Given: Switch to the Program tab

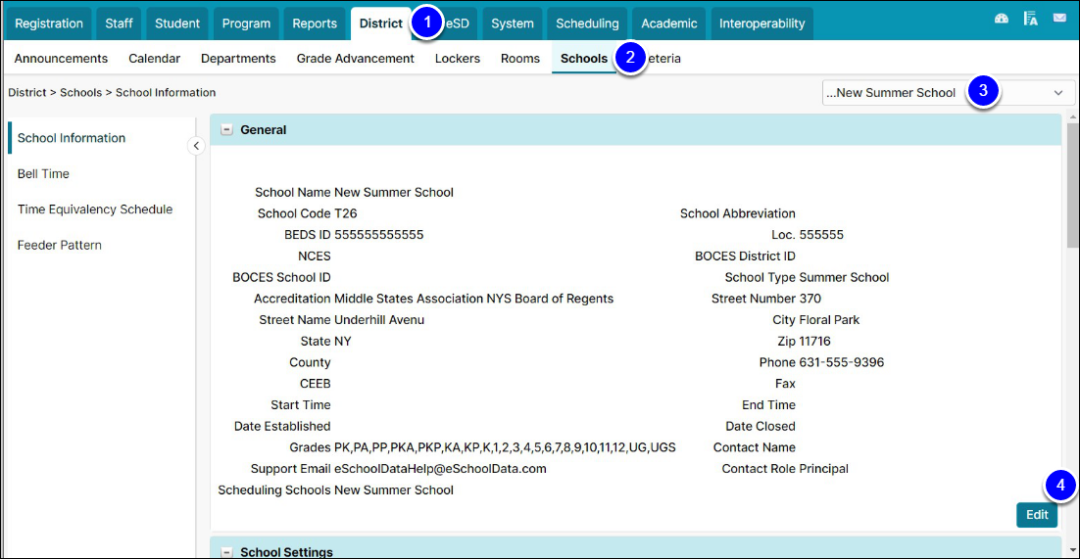Looking at the screenshot, I should (x=246, y=23).
